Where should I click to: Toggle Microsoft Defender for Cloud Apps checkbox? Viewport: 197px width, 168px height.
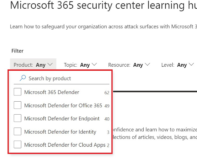tap(18, 145)
